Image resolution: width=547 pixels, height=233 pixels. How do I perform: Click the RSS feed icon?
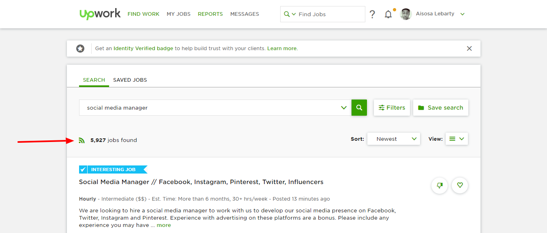(x=82, y=140)
